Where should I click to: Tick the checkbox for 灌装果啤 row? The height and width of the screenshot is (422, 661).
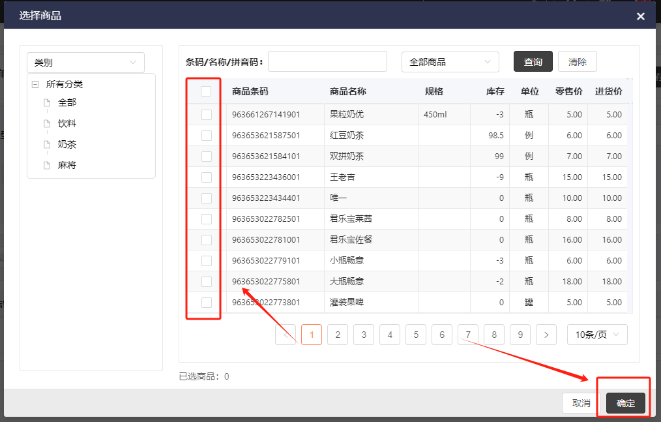[206, 303]
